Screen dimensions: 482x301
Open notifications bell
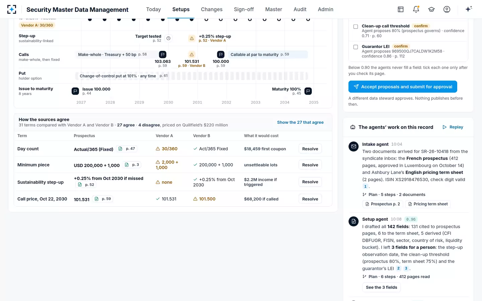point(416,9)
